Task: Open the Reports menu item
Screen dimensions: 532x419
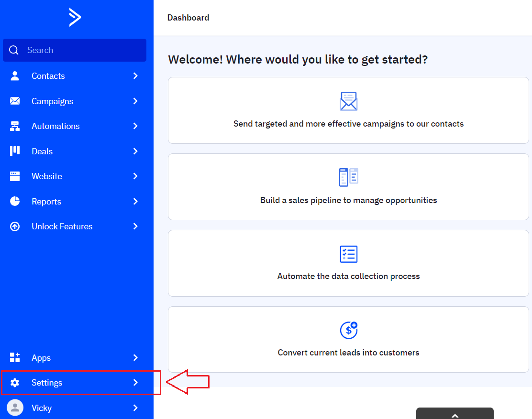Action: coord(75,201)
